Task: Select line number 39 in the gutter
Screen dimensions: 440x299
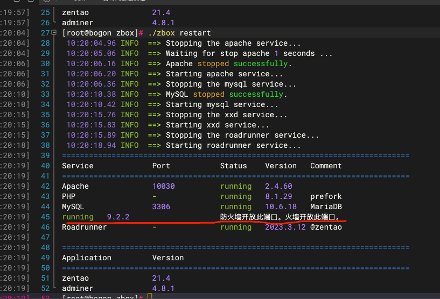Action: [x=45, y=155]
